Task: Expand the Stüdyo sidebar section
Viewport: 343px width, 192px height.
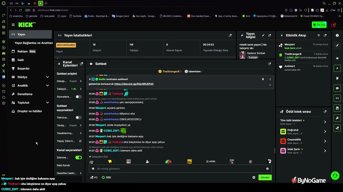Action: [x=47, y=77]
